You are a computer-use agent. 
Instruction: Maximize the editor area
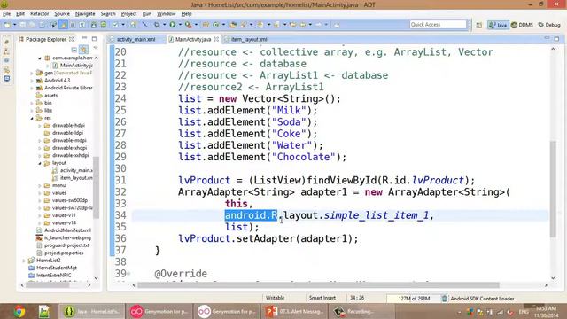coord(556,38)
